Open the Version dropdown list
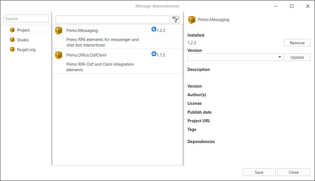The width and height of the screenshot is (315, 181). tap(280, 57)
